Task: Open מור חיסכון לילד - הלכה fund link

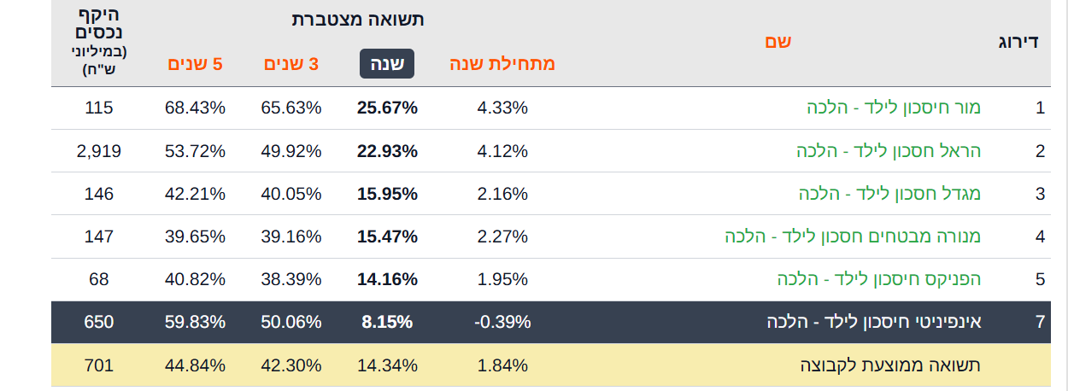Action: tap(894, 108)
